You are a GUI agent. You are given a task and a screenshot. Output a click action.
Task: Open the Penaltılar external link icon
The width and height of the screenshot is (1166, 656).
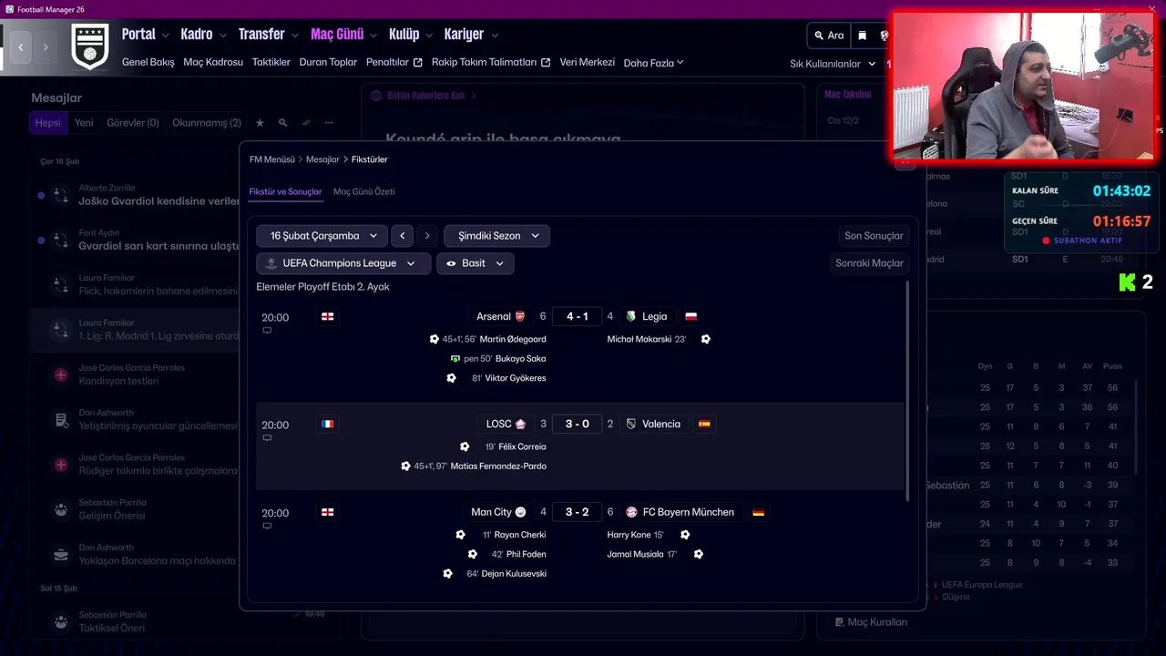[418, 63]
